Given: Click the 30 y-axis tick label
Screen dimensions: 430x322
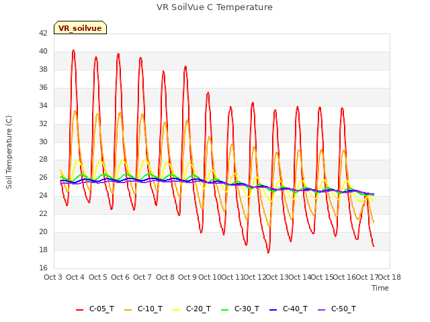Looking at the screenshot, I should [x=43, y=142].
